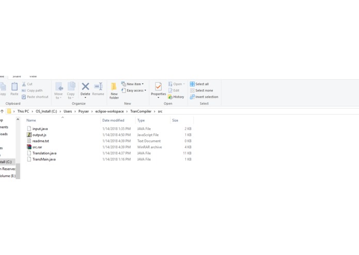This screenshot has height=255, width=359.
Task: Open Properties with the checkmark icon
Action: [x=159, y=87]
